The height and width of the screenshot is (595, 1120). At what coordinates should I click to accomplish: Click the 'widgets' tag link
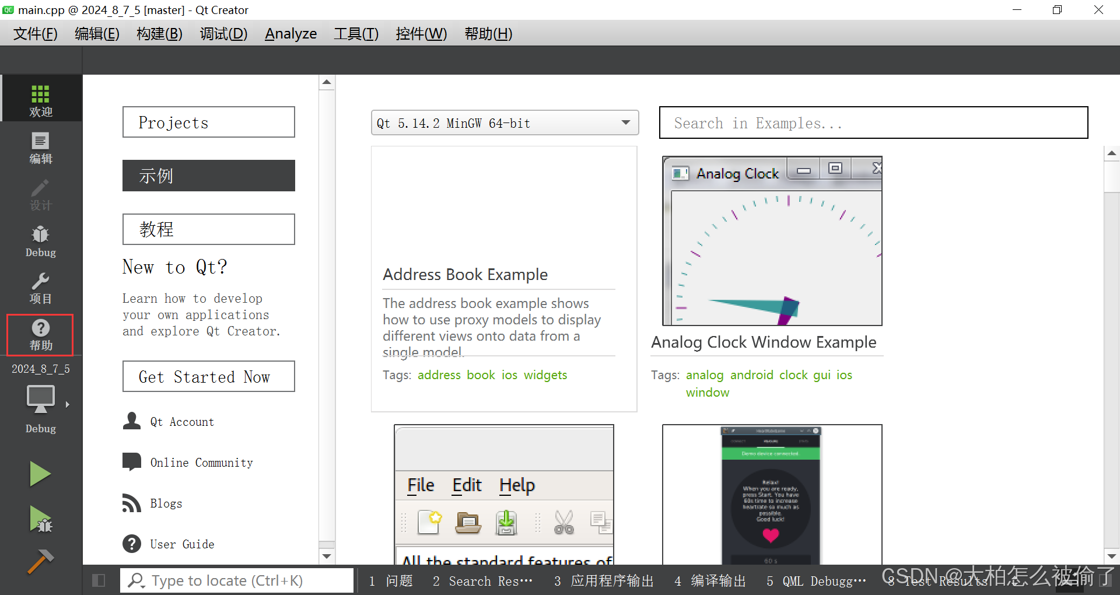[545, 375]
